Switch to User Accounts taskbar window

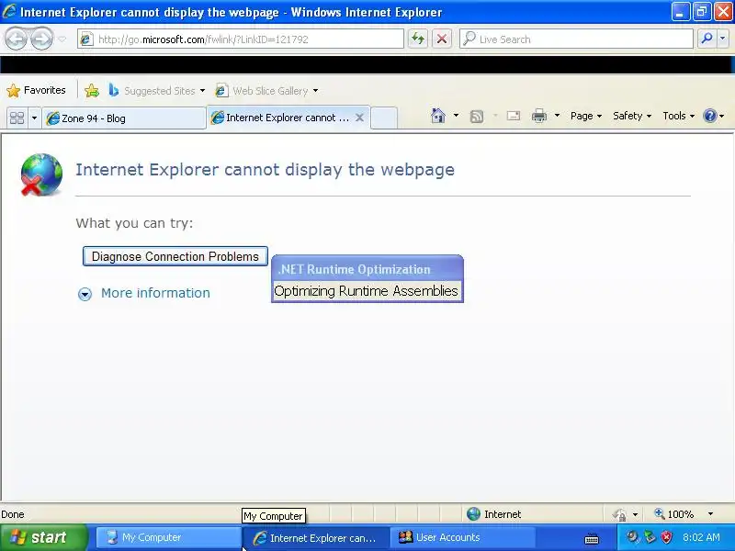[x=464, y=537]
